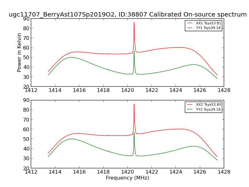Screen dimensions: 249x187
Task: Click the 70 y-axis label on the top plot
Action: tap(26, 38)
